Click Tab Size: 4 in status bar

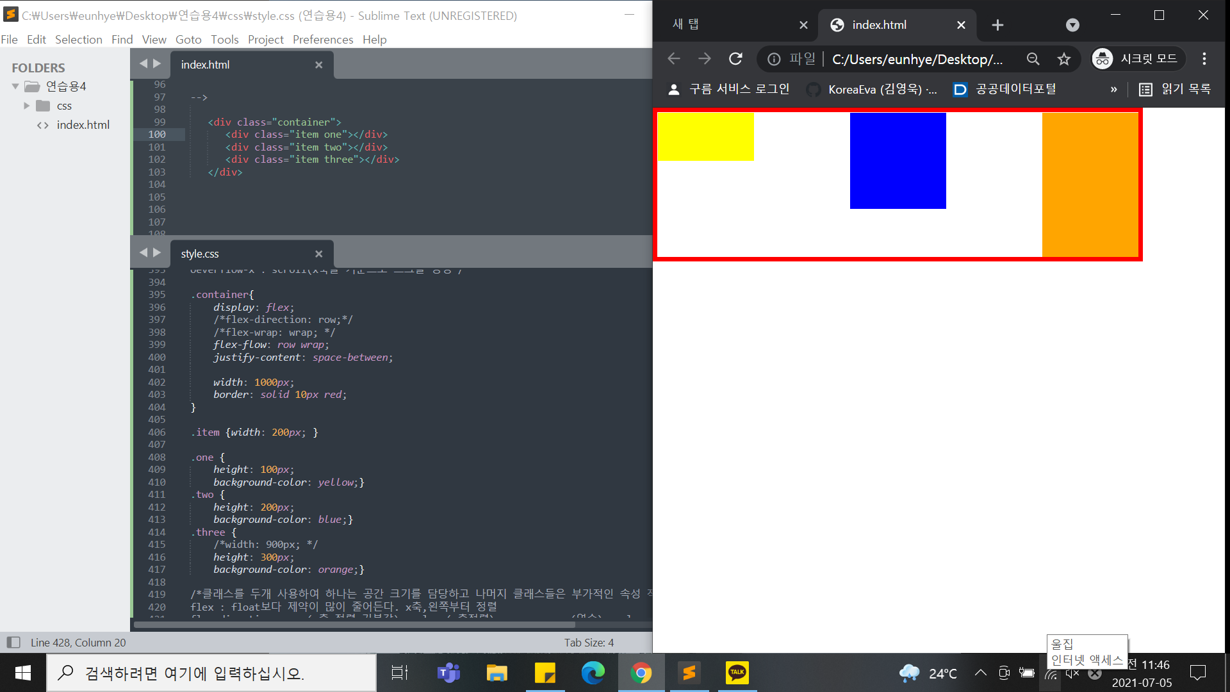coord(588,642)
